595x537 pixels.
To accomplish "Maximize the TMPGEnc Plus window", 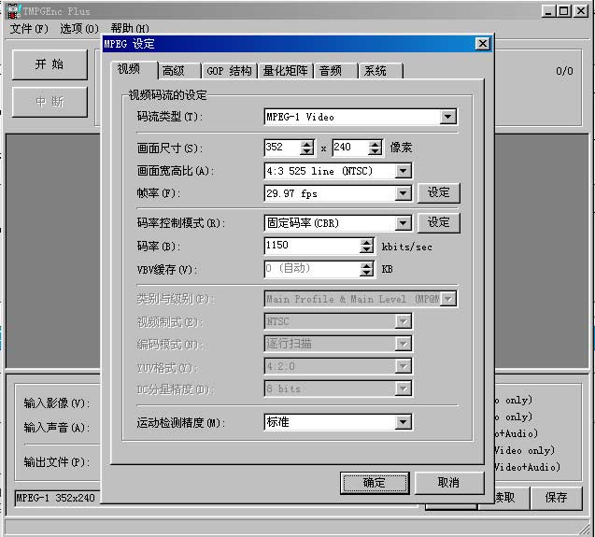I will click(563, 10).
